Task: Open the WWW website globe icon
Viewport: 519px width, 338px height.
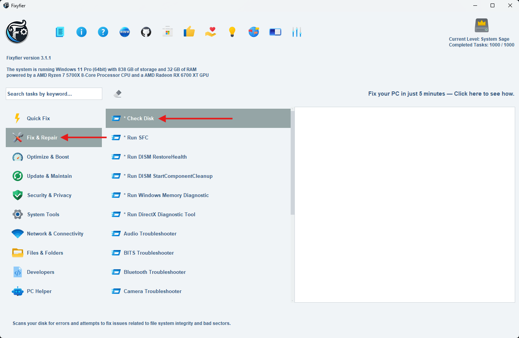Action: click(125, 32)
